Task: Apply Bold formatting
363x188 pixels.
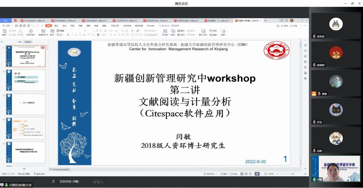Action: click(68, 35)
